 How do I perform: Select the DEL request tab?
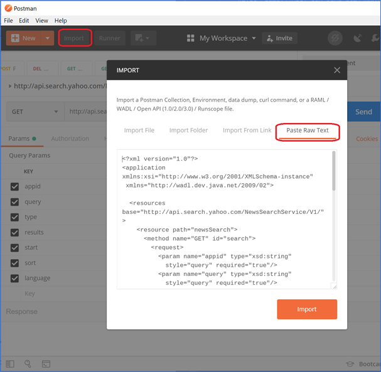click(43, 69)
